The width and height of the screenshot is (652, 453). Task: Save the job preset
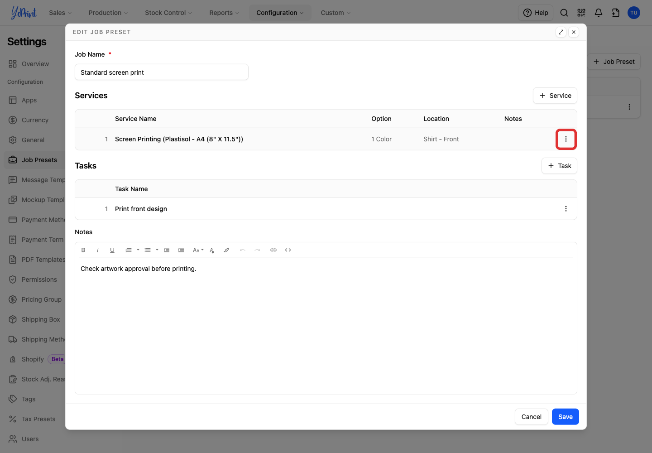point(566,417)
